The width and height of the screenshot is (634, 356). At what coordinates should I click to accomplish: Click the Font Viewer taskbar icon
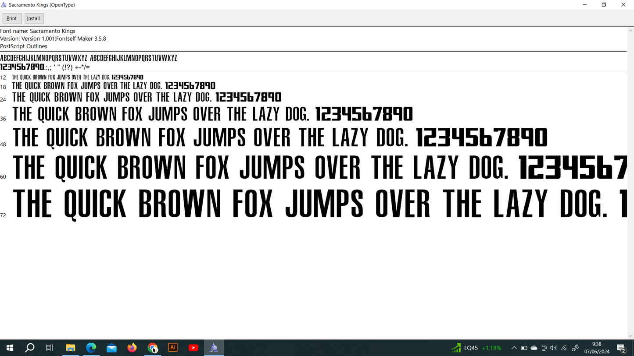(x=214, y=348)
